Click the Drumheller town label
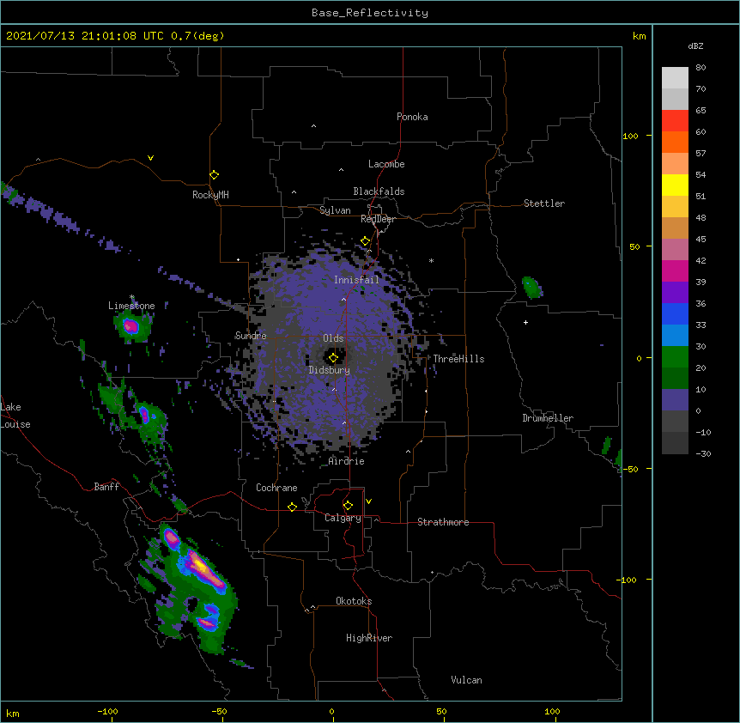Screen dimensions: 740x723 (x=548, y=418)
